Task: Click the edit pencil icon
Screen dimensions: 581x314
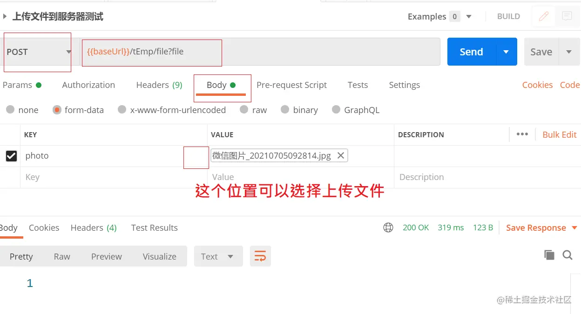Action: (x=543, y=16)
